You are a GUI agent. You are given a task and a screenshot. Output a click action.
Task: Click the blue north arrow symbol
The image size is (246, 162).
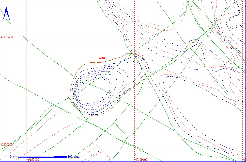pos(6,13)
